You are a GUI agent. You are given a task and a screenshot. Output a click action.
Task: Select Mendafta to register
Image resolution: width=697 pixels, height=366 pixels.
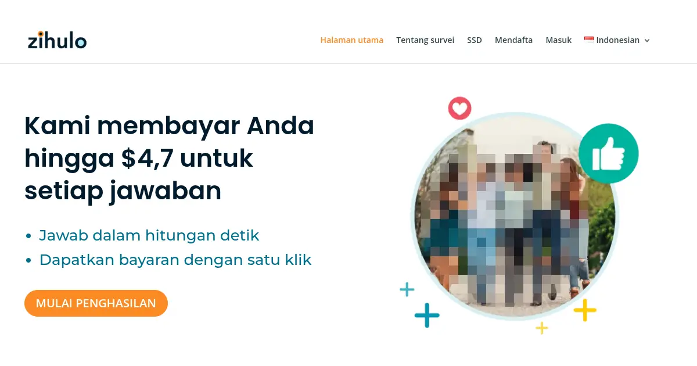pos(513,40)
